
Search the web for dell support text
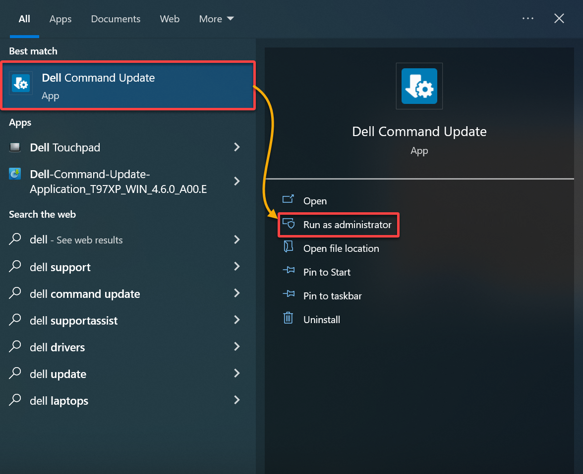(60, 267)
